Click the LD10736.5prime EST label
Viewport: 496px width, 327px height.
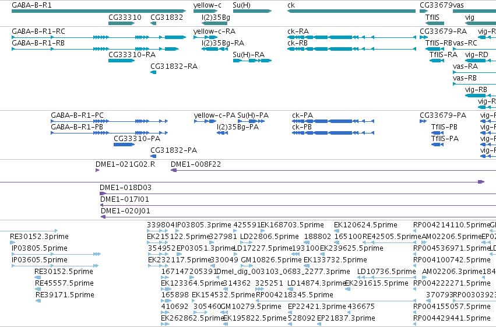click(x=386, y=272)
